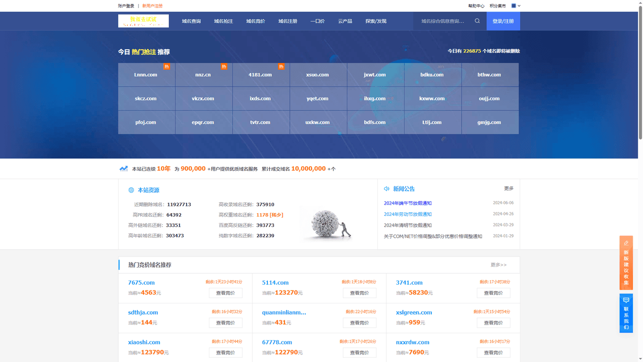Click the chat icon on 联系我们
The image size is (643, 362).
[626, 300]
